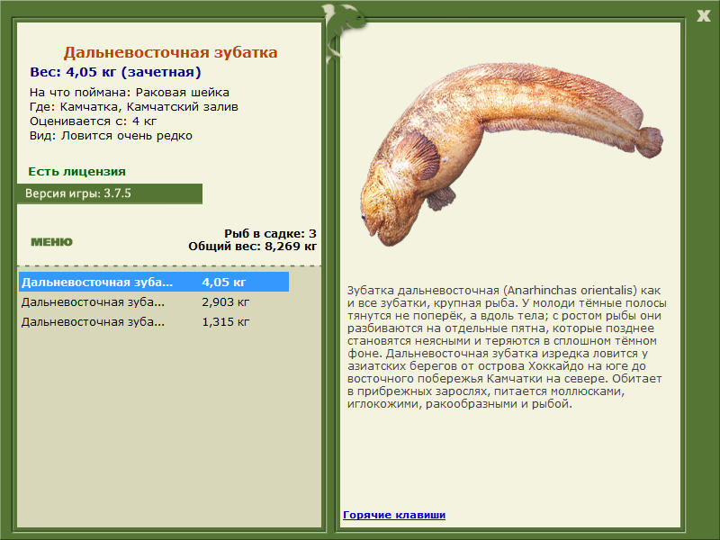
Task: Select the 4,05 кг catfish row
Action: coord(154,282)
